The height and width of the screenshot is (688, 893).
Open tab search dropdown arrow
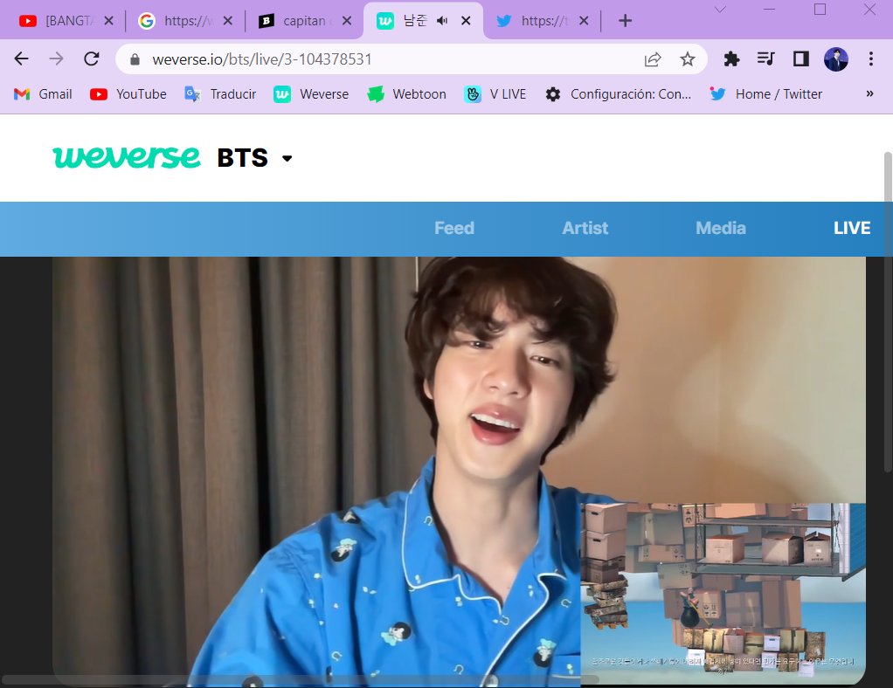(720, 9)
